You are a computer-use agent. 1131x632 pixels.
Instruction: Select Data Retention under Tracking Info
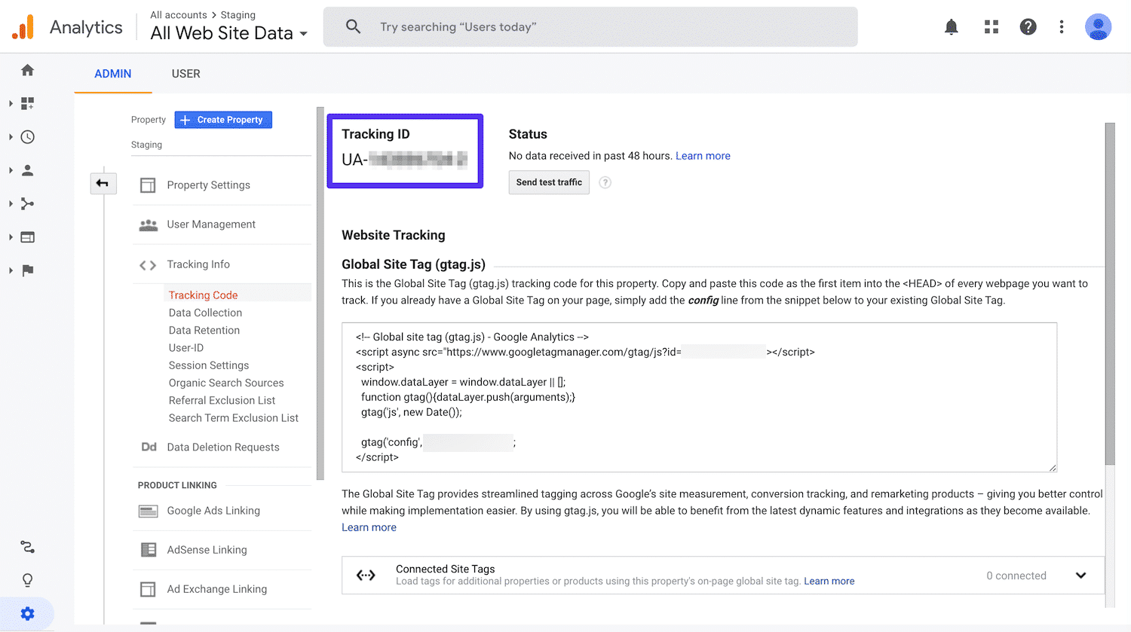click(x=204, y=330)
